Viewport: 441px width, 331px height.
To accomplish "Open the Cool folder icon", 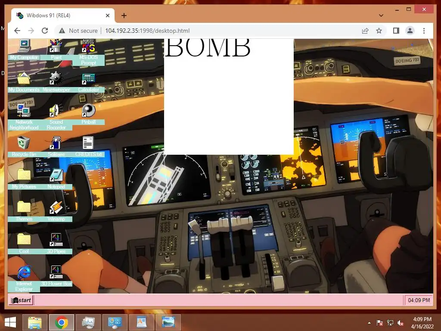I will pos(24,240).
